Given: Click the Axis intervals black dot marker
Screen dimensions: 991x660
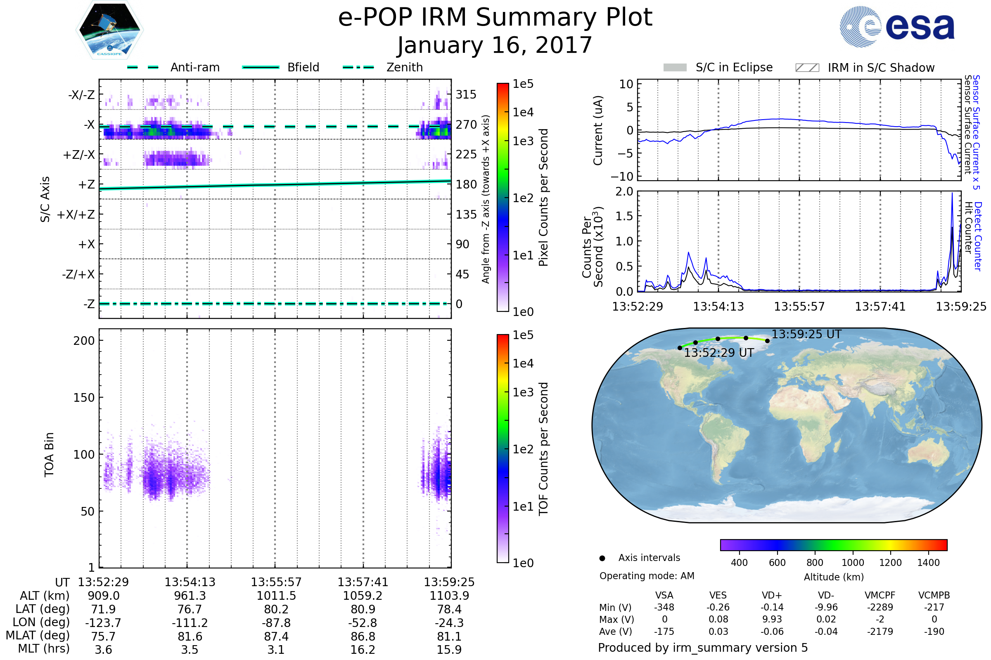Looking at the screenshot, I should (x=602, y=559).
